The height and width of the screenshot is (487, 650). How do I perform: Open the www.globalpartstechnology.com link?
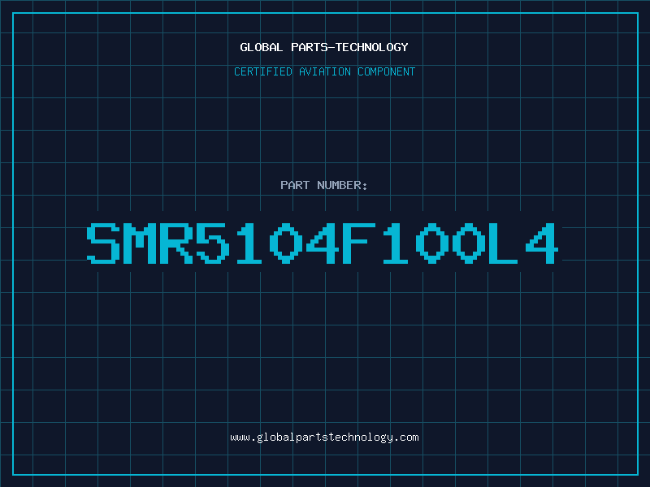324,437
